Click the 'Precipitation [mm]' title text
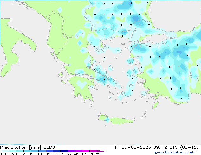Viewport: 201px width, 155px height. click(x=21, y=147)
